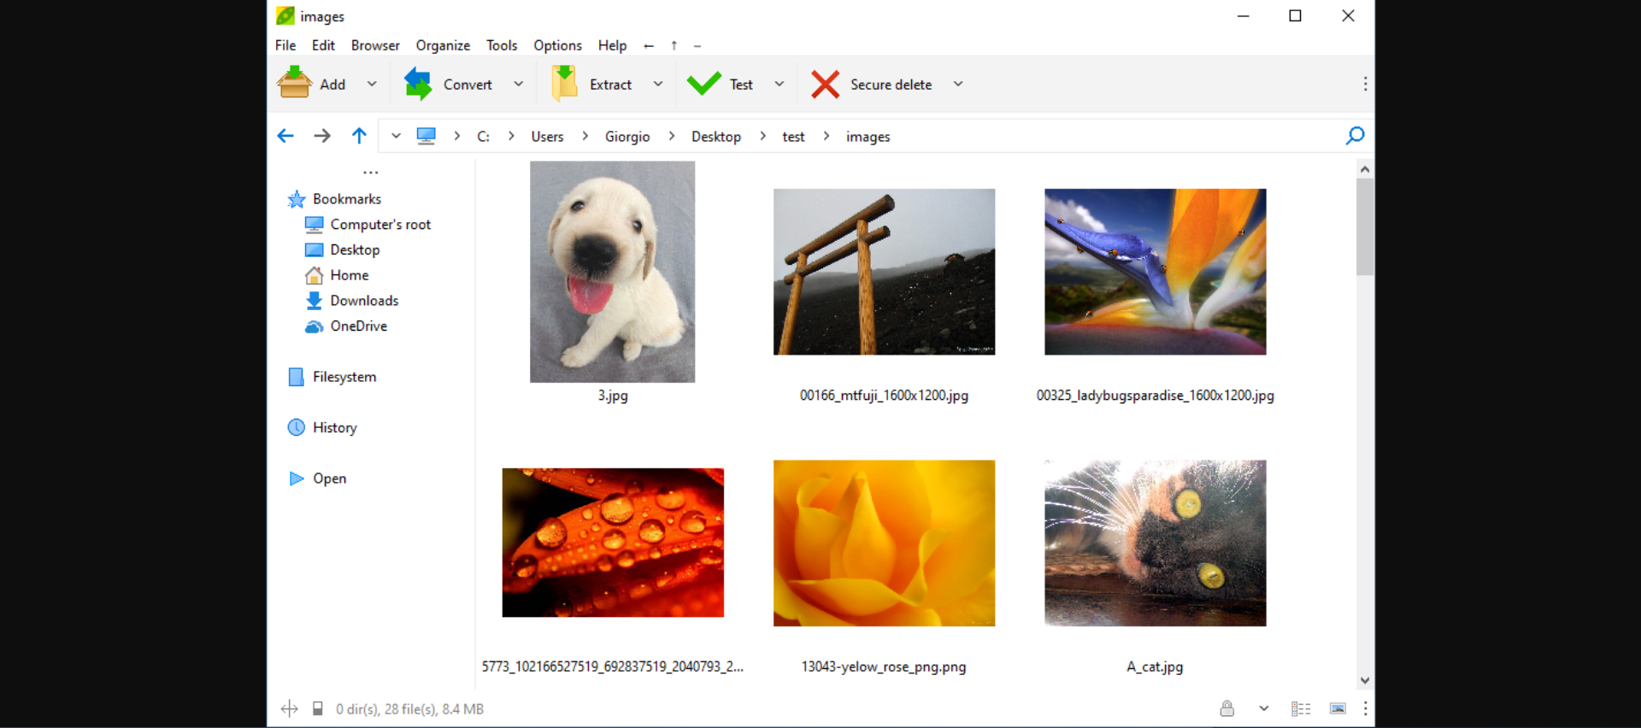Click the OneDrive cloud icon in sidebar

point(314,326)
